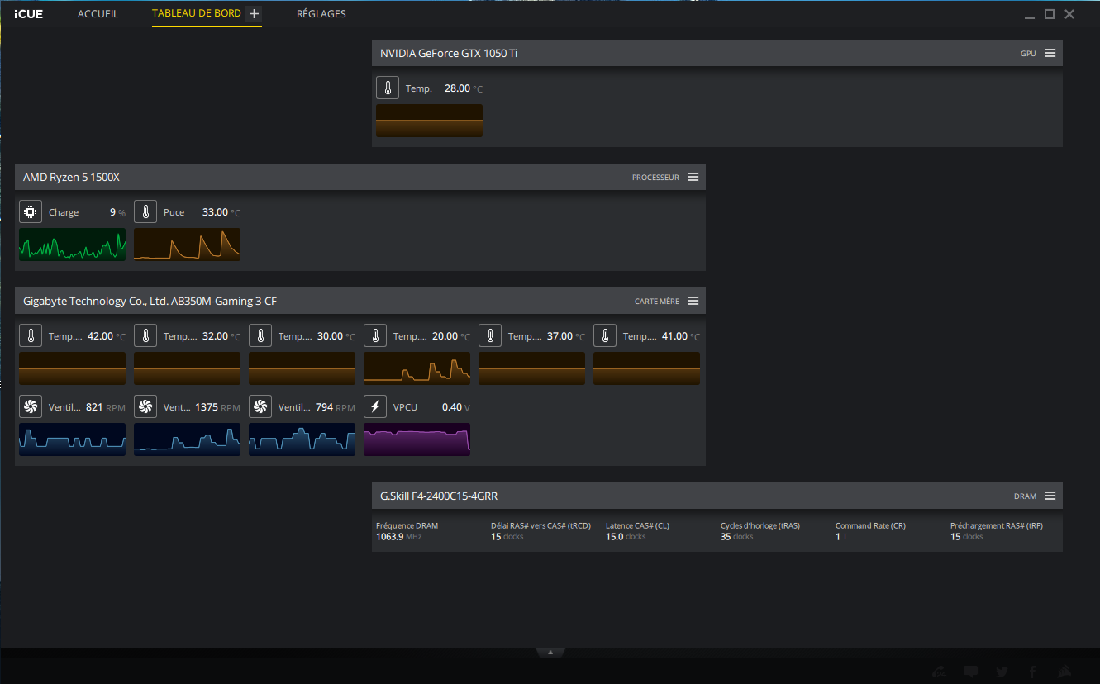The image size is (1100, 684).
Task: Click the 32.00 °C temperature graph
Action: pos(187,368)
